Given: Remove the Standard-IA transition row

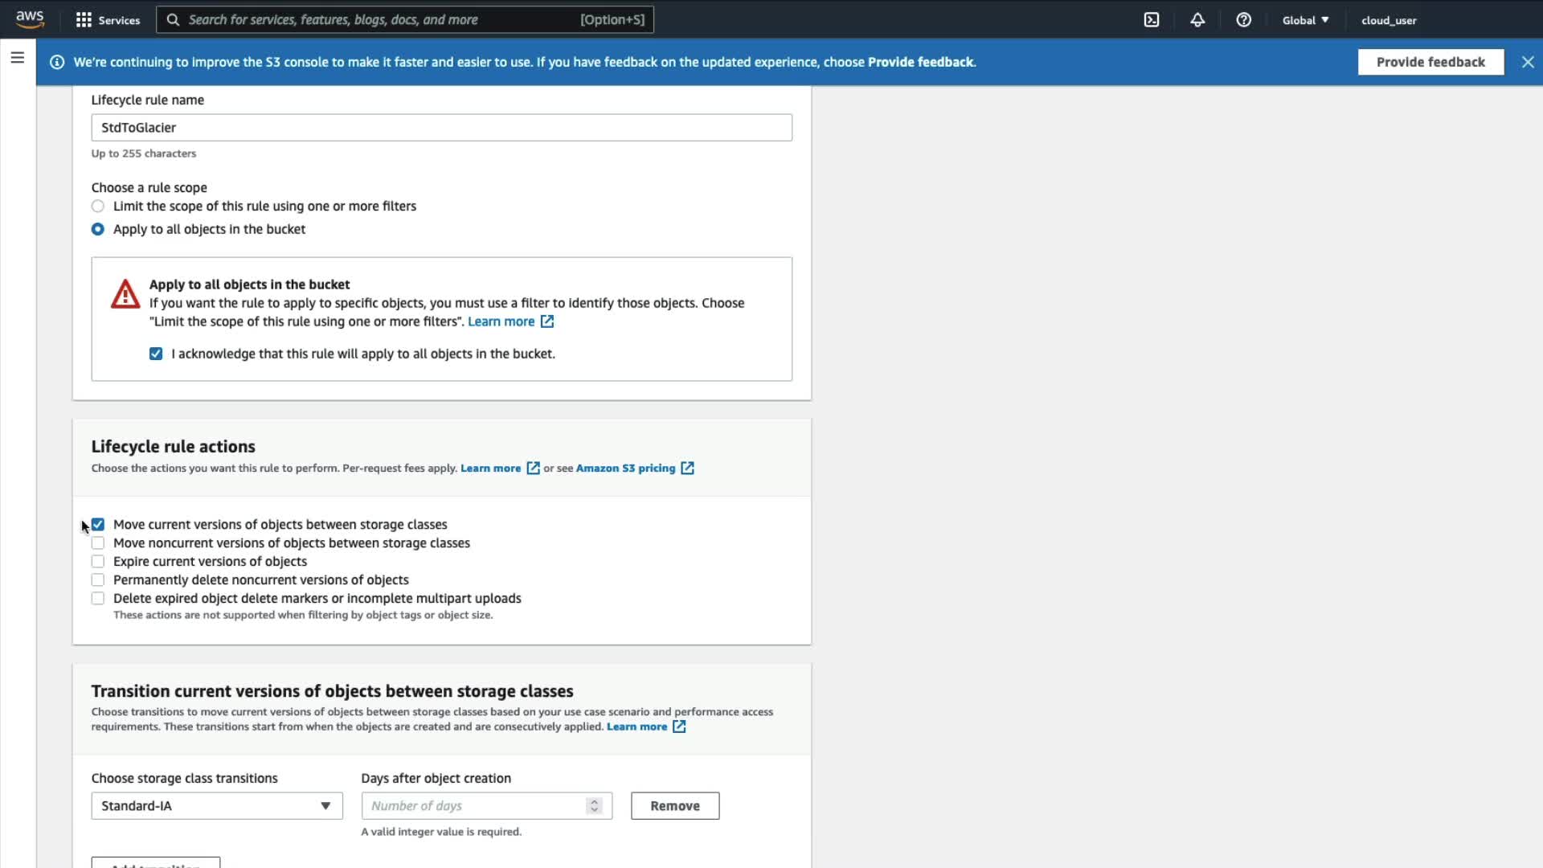Looking at the screenshot, I should coord(674,806).
